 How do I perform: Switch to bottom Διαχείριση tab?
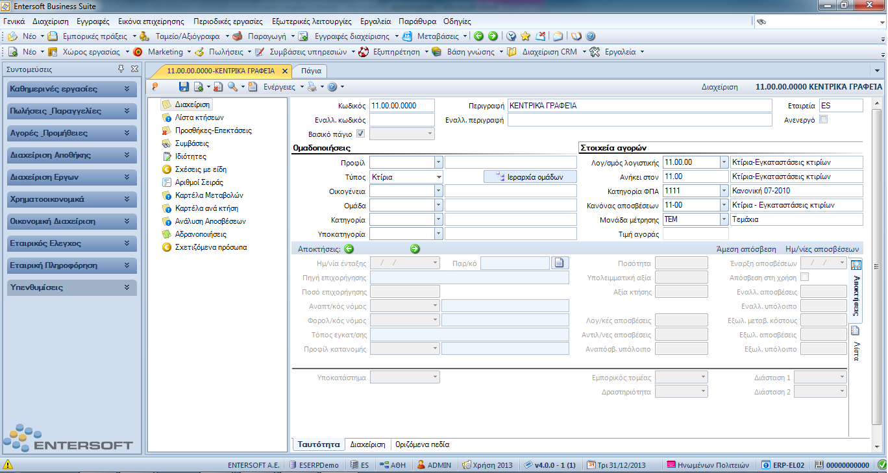tap(368, 444)
